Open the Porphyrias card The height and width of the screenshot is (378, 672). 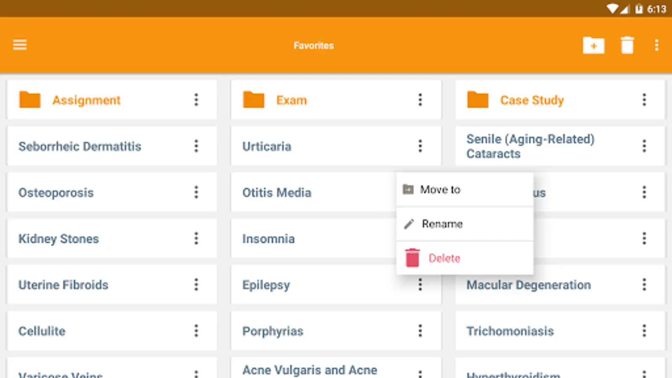pyautogui.click(x=273, y=331)
